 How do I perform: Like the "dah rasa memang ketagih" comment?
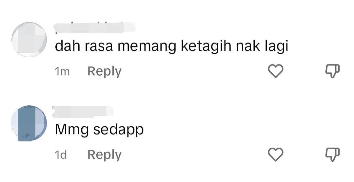[x=275, y=71]
